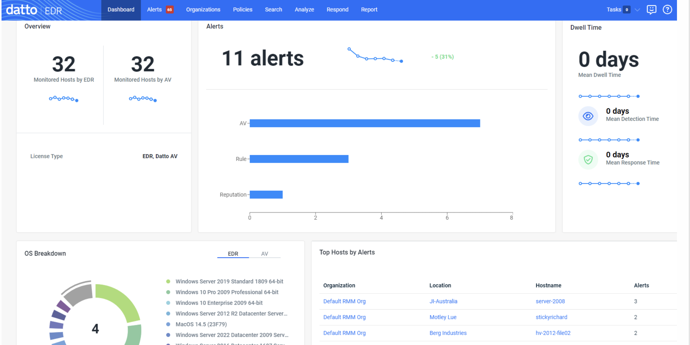Open the Berg Industries location link
The image size is (690, 345).
(448, 333)
